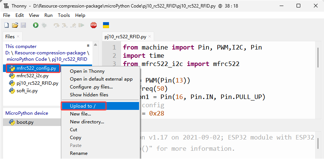The height and width of the screenshot is (159, 324).
Task: Choose Open in Thonny menu entry
Action: [x=87, y=71]
